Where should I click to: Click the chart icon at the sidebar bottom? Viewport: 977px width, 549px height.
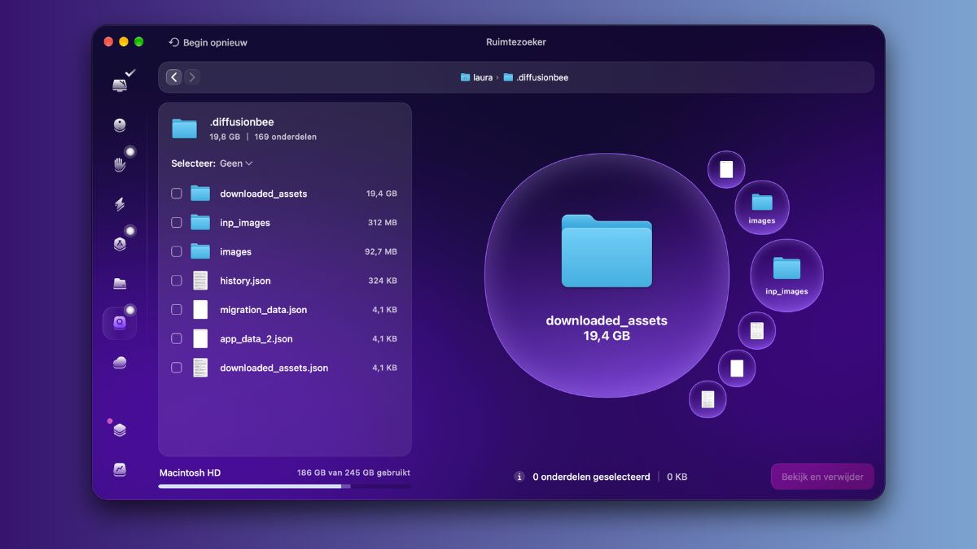click(x=120, y=469)
